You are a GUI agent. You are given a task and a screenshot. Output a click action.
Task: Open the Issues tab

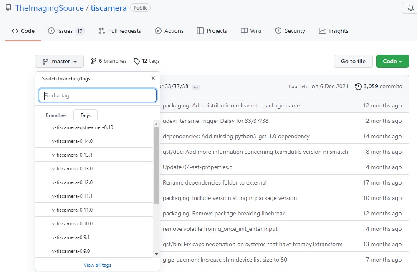tap(66, 31)
